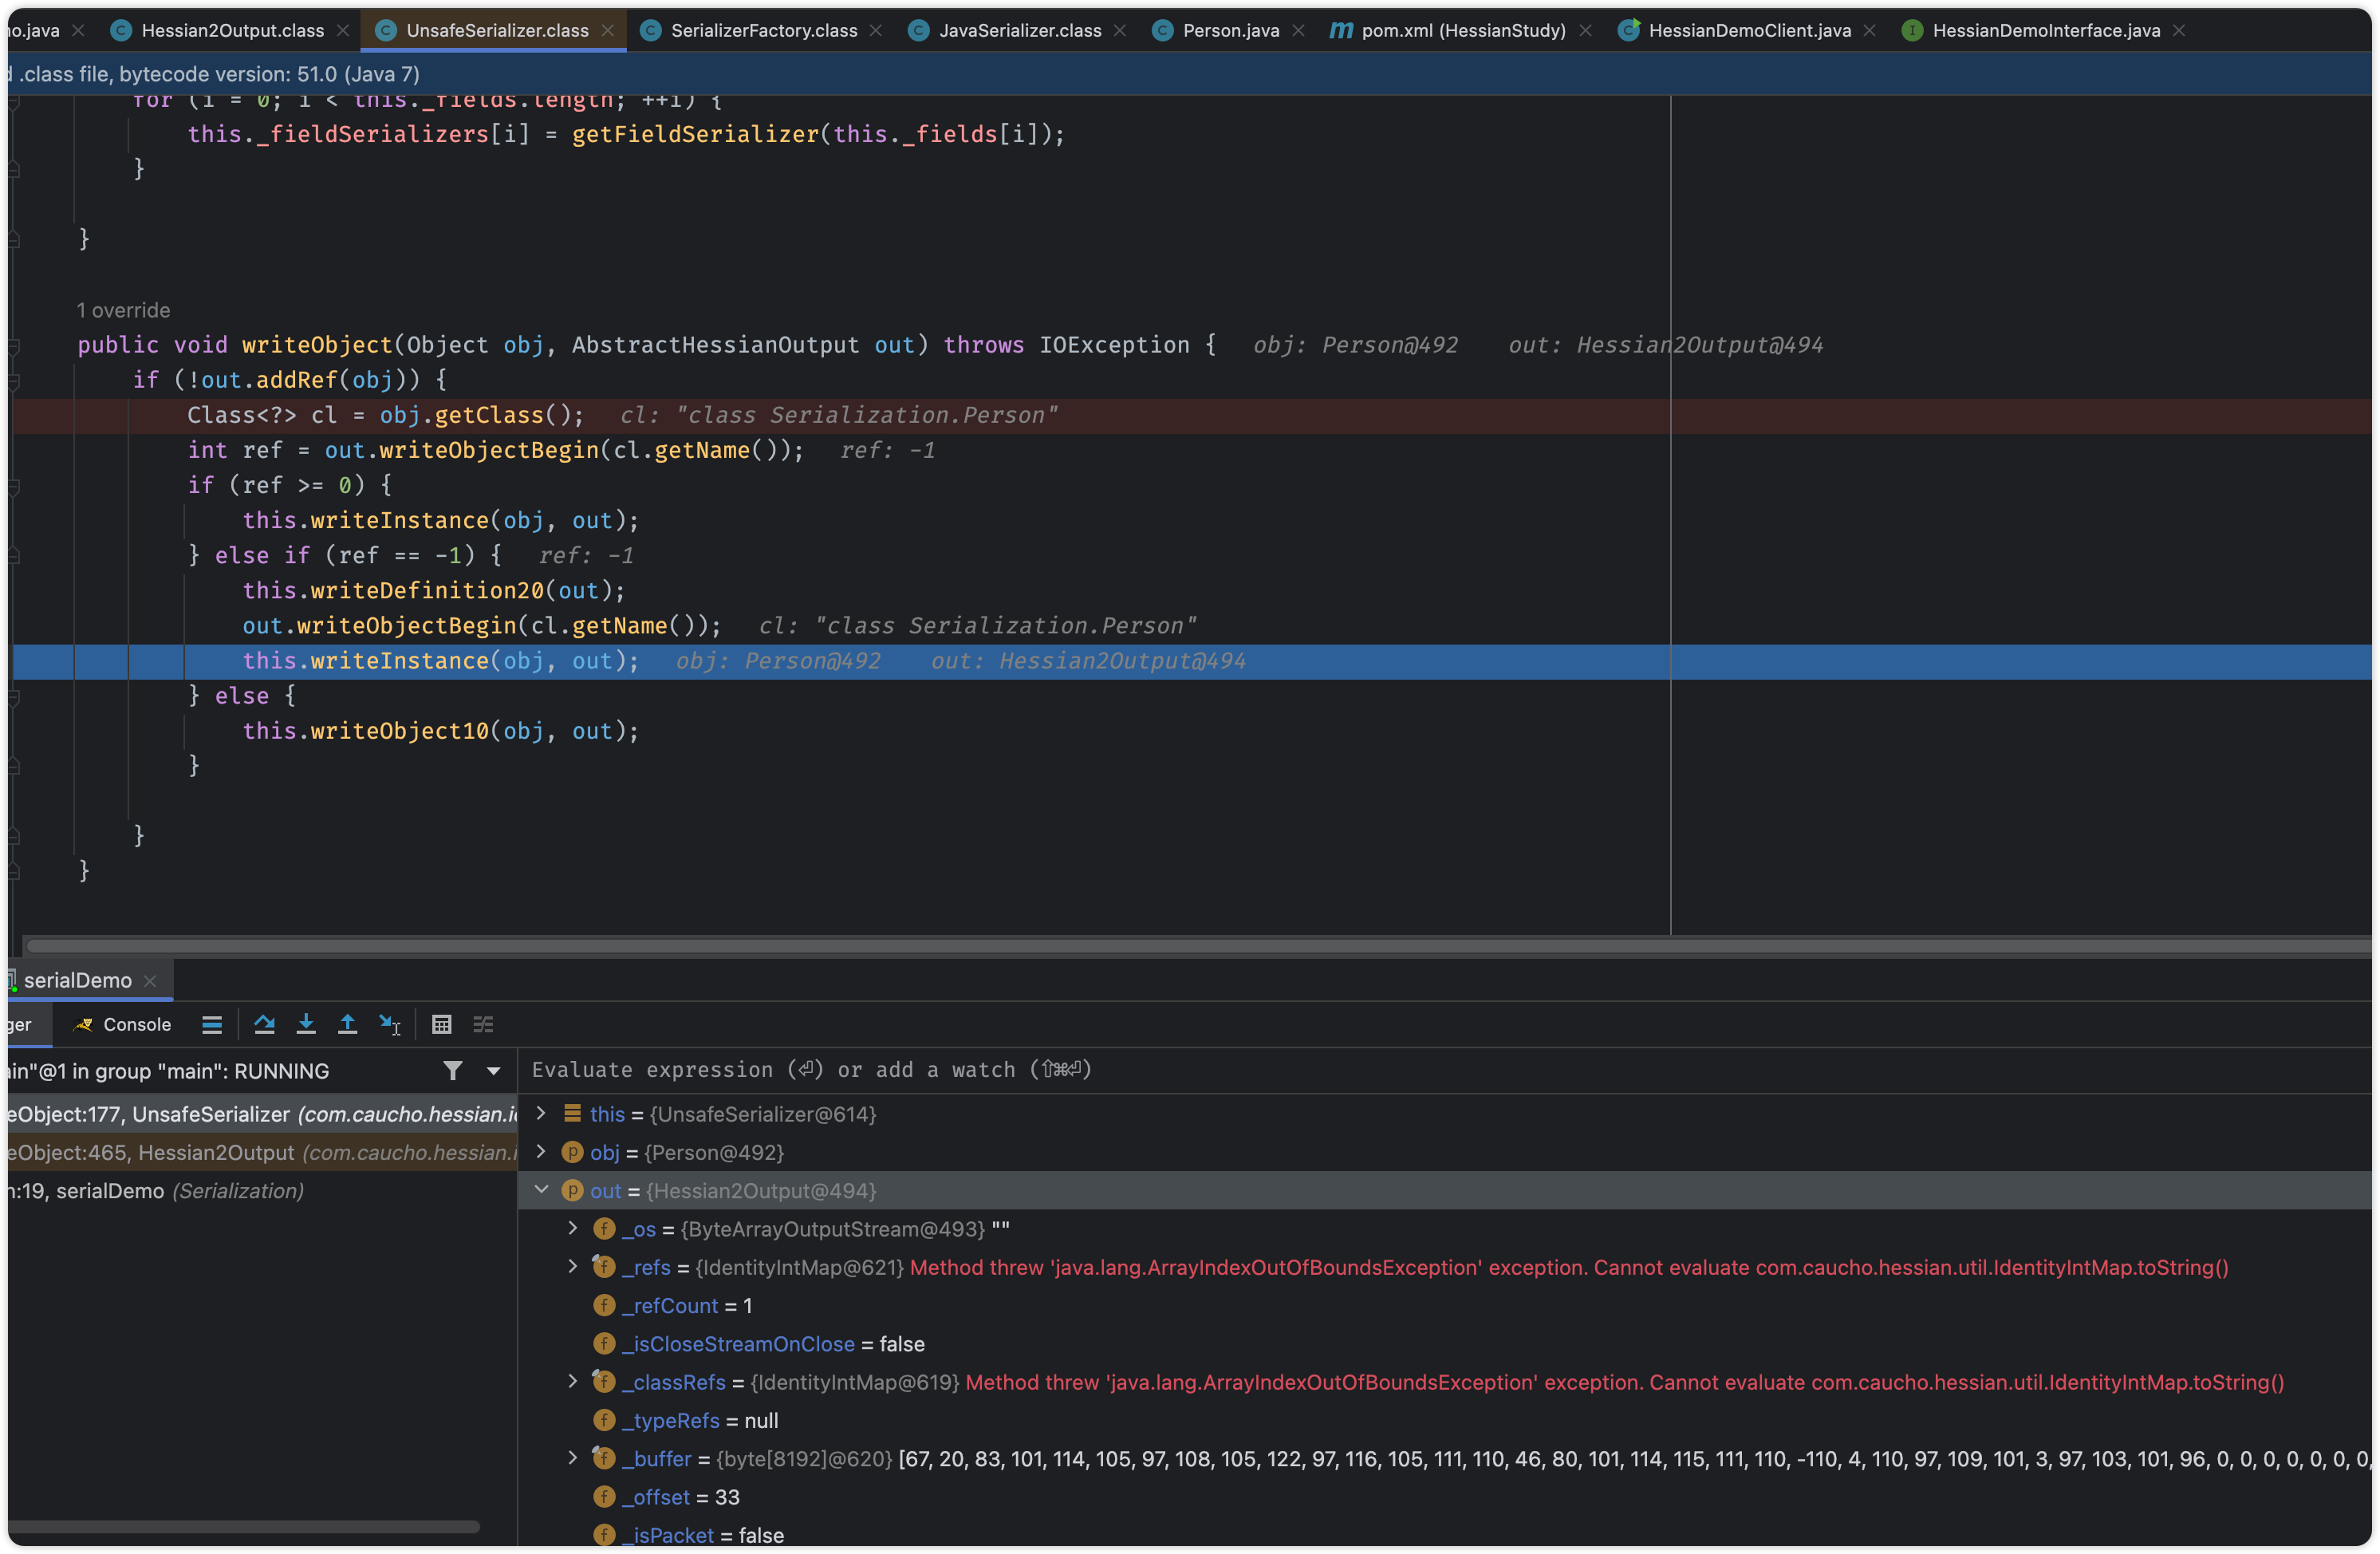This screenshot has height=1554, width=2380.
Task: Select the serialDemo debug session tab
Action: pos(78,981)
